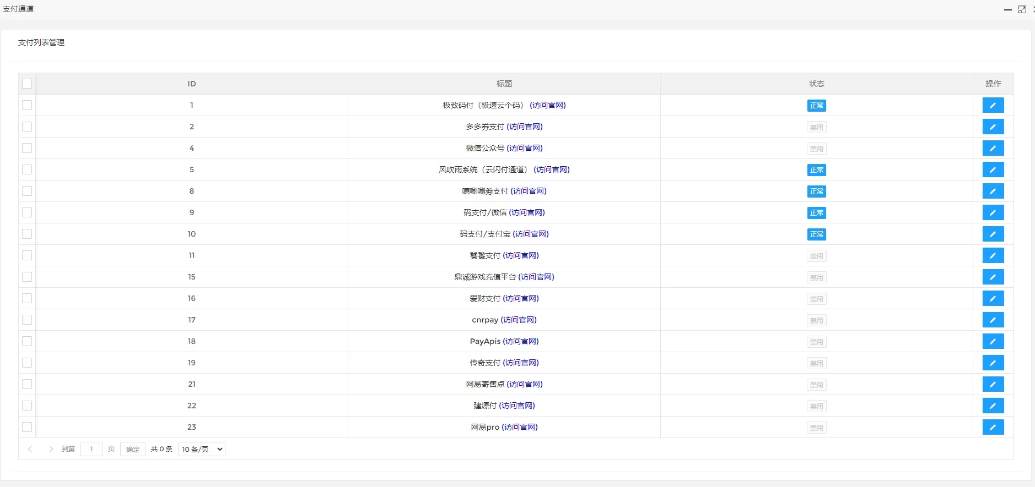Open 访问官网 link for 风吹雨系统
This screenshot has height=487, width=1035.
[551, 169]
